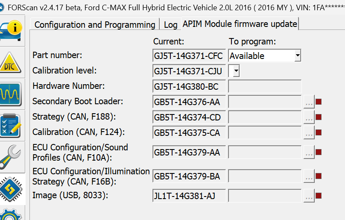Open the oscilloscope dashboard section
The image size is (345, 220).
[x=11, y=94]
